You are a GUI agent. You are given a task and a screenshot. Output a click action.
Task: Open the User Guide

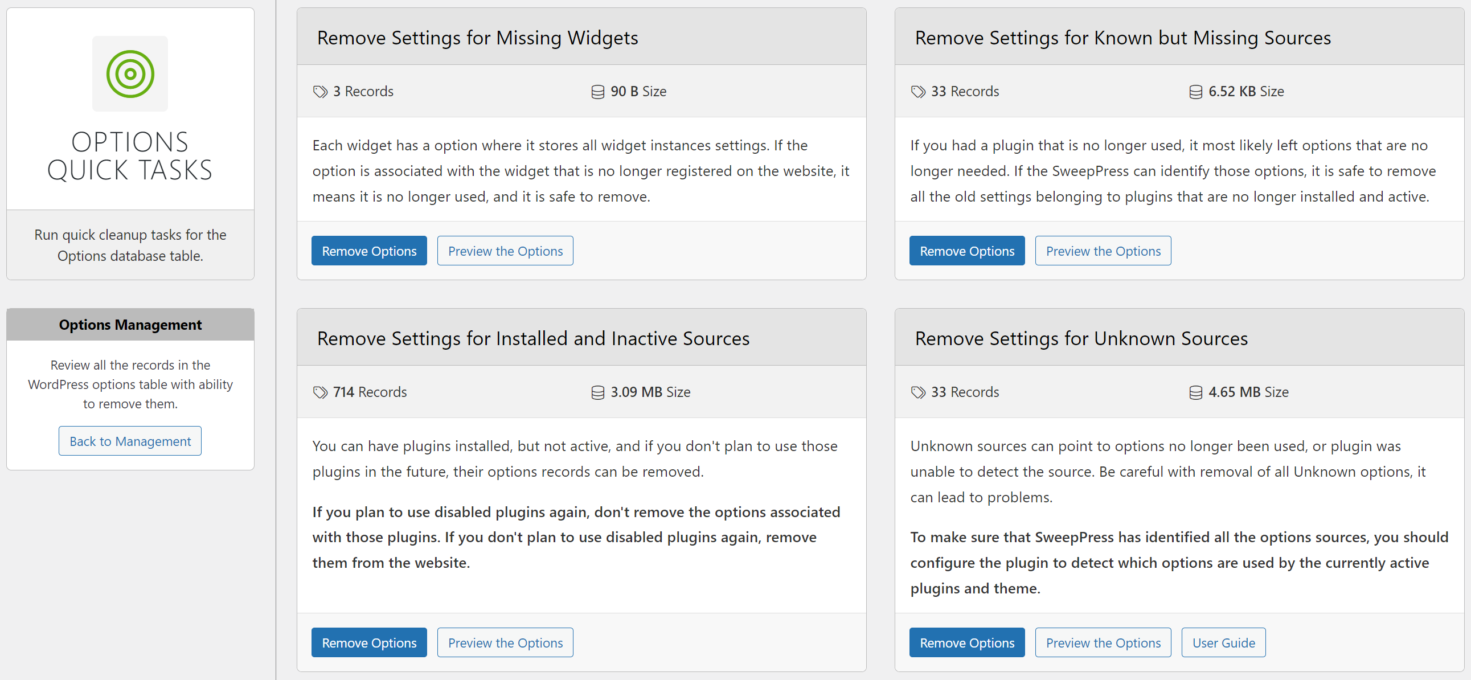point(1223,642)
